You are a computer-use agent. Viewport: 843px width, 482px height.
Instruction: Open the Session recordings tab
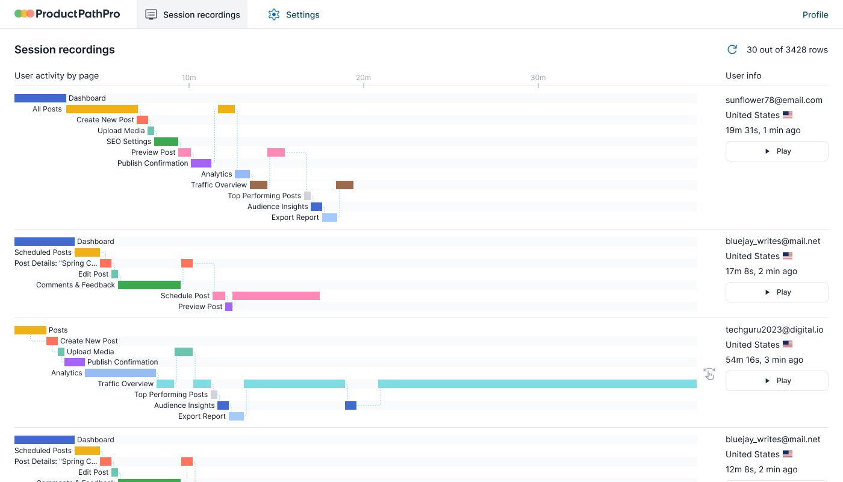[192, 14]
